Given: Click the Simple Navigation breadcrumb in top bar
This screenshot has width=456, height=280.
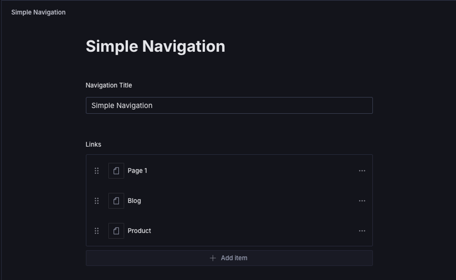Looking at the screenshot, I should [x=38, y=12].
